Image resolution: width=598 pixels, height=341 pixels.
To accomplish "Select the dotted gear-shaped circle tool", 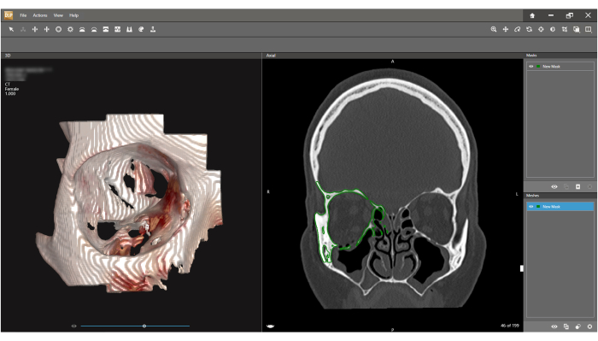I will click(70, 29).
